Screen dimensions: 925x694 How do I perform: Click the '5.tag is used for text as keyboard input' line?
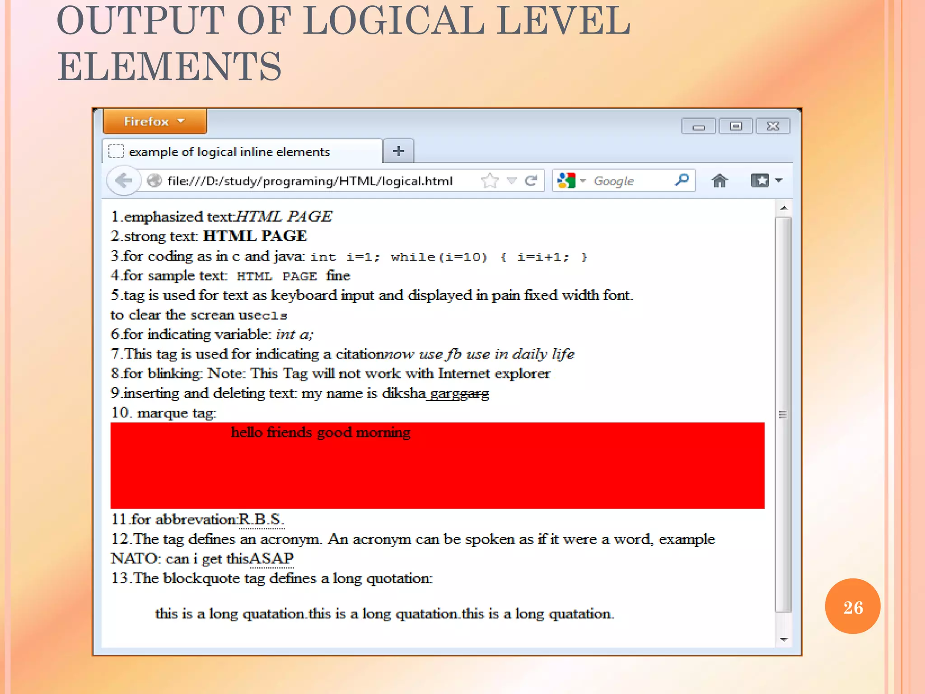[372, 295]
